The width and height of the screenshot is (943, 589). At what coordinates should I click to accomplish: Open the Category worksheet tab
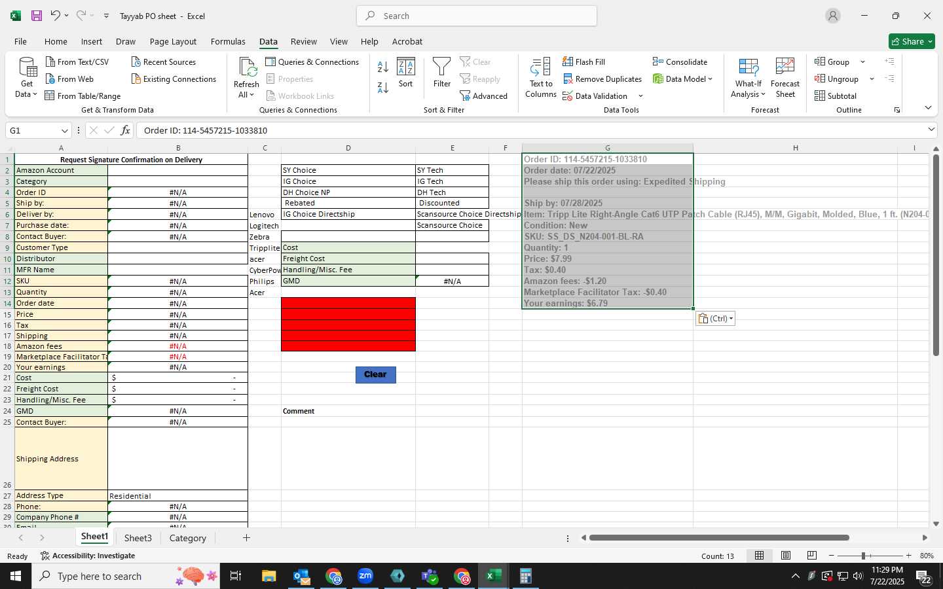pyautogui.click(x=188, y=538)
